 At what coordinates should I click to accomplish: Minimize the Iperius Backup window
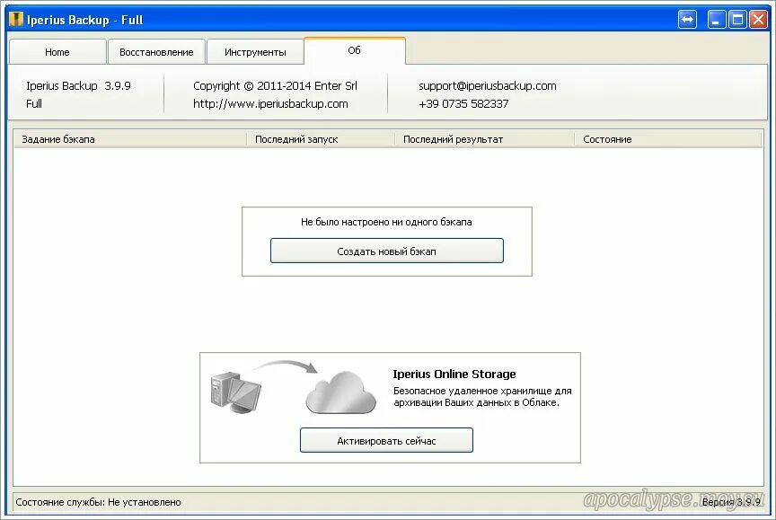[x=716, y=20]
